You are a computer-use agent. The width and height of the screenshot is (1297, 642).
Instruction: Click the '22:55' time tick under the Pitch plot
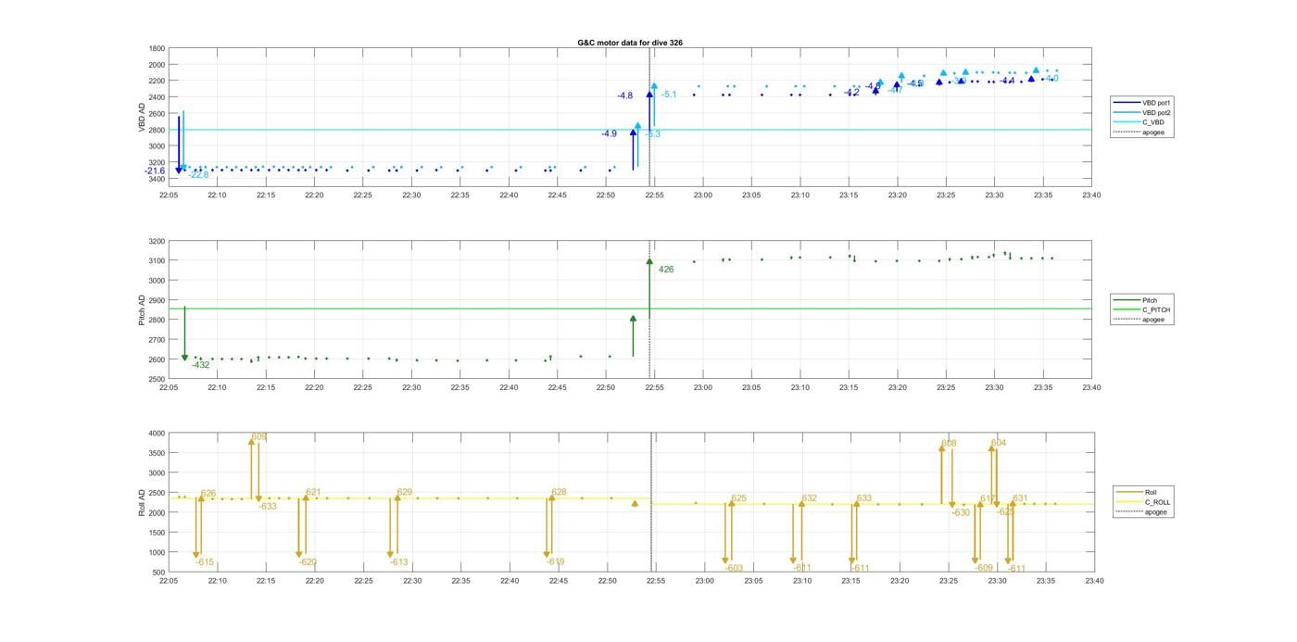point(654,388)
